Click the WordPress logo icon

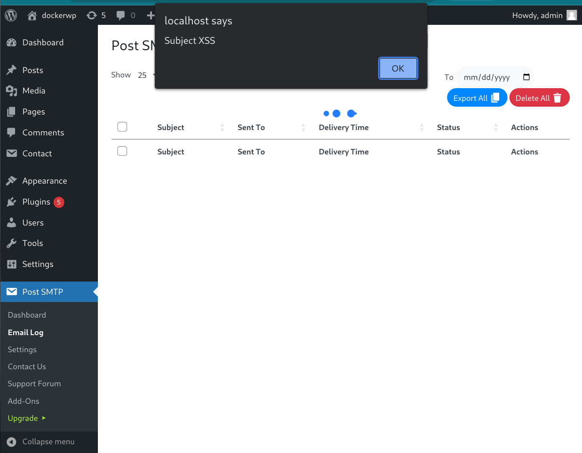11,16
